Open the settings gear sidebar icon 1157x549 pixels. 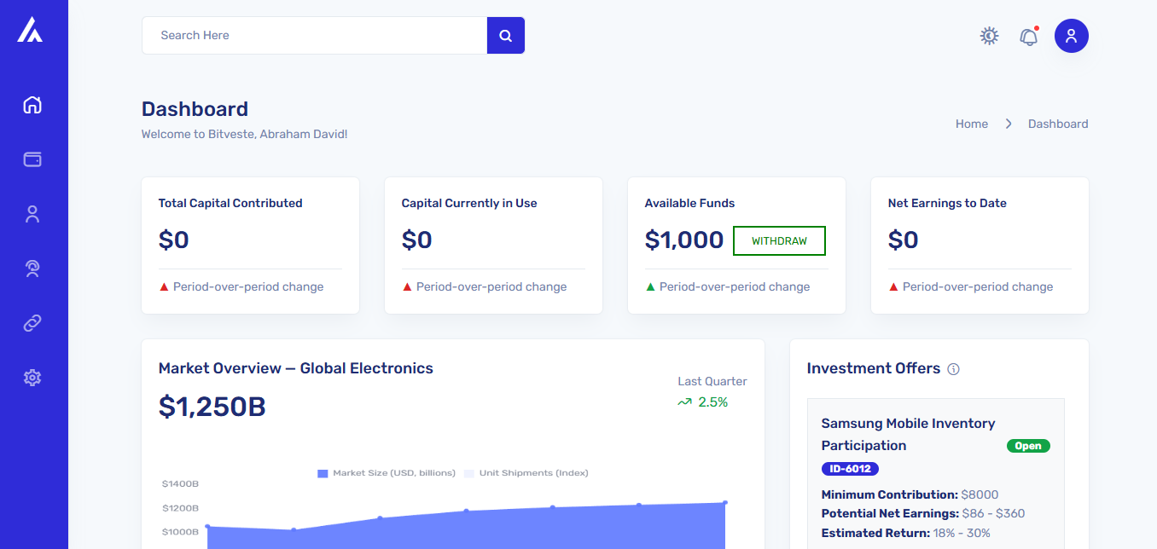[x=32, y=378]
